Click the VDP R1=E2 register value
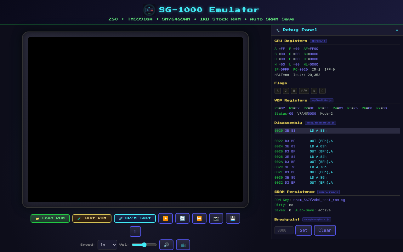 point(294,108)
